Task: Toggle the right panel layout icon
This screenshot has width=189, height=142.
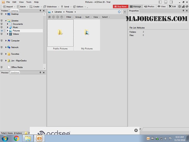Action: [171, 2]
